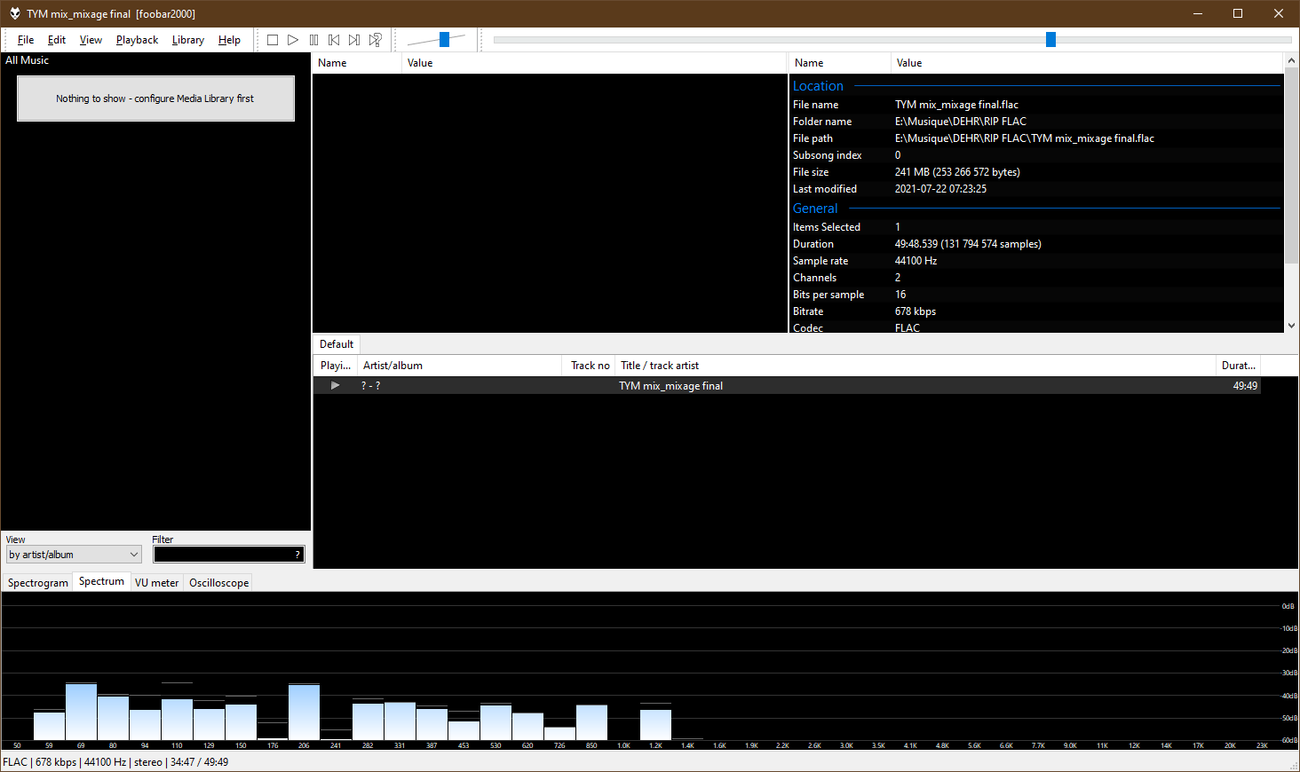1300x772 pixels.
Task: Open the Edit menu
Action: pos(57,40)
